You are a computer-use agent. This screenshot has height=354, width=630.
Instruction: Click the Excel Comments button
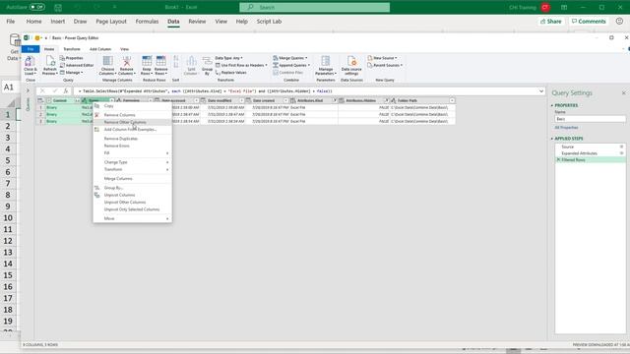[x=589, y=22]
